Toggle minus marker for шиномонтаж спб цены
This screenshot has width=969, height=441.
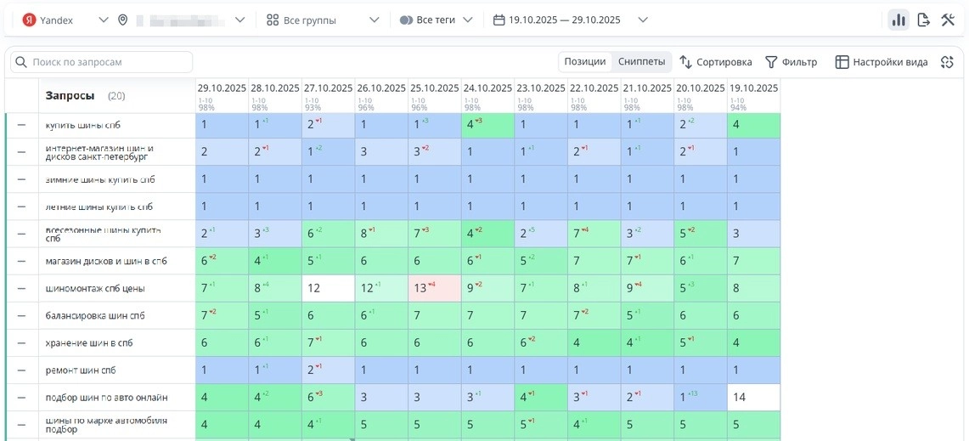pyautogui.click(x=22, y=288)
